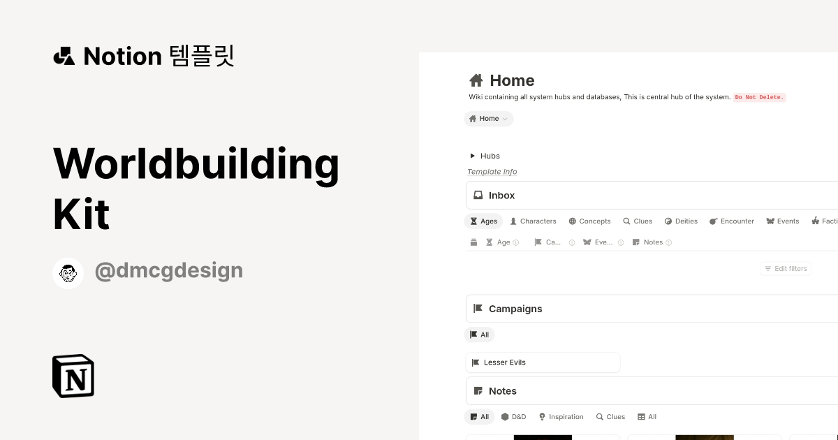The width and height of the screenshot is (838, 440).
Task: Open the Home breadcrumb dropdown chevron
Action: 504,119
